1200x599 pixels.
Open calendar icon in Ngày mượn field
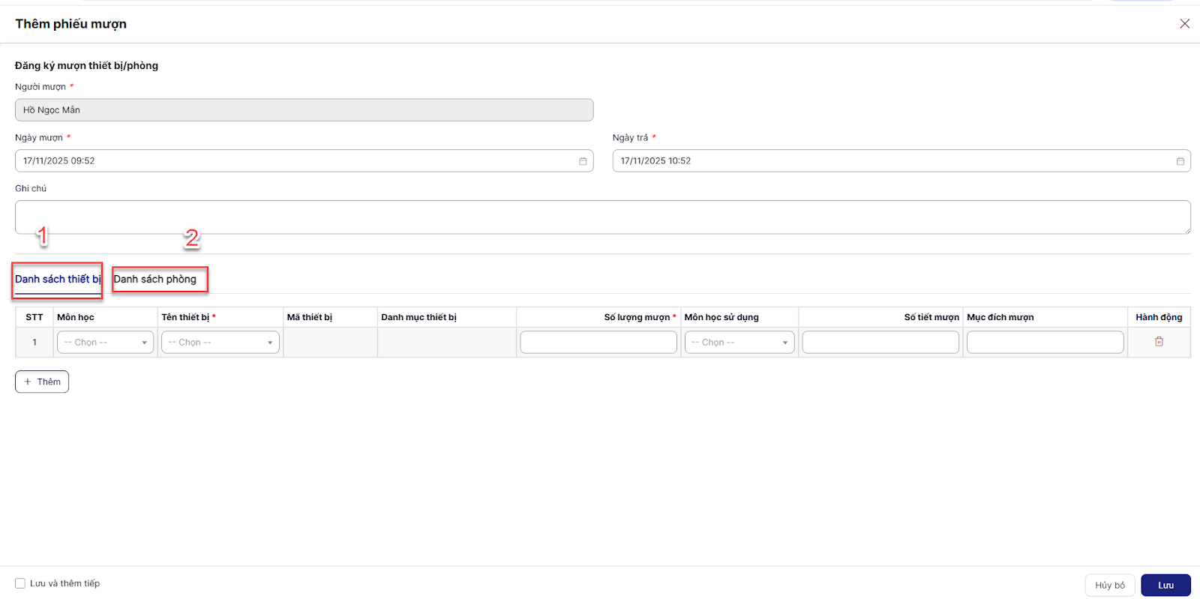point(583,161)
